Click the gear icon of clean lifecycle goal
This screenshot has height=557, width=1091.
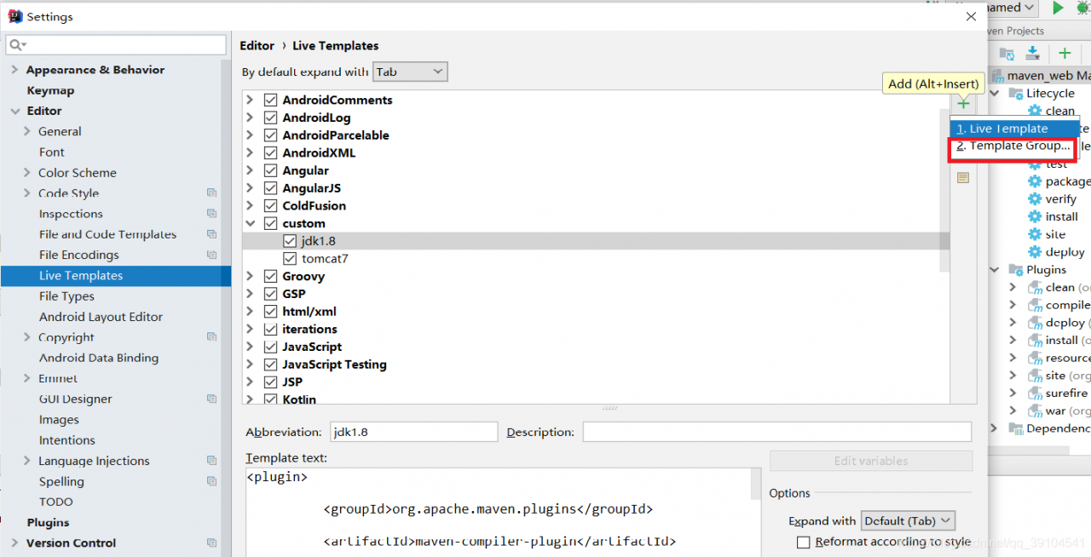[1035, 111]
